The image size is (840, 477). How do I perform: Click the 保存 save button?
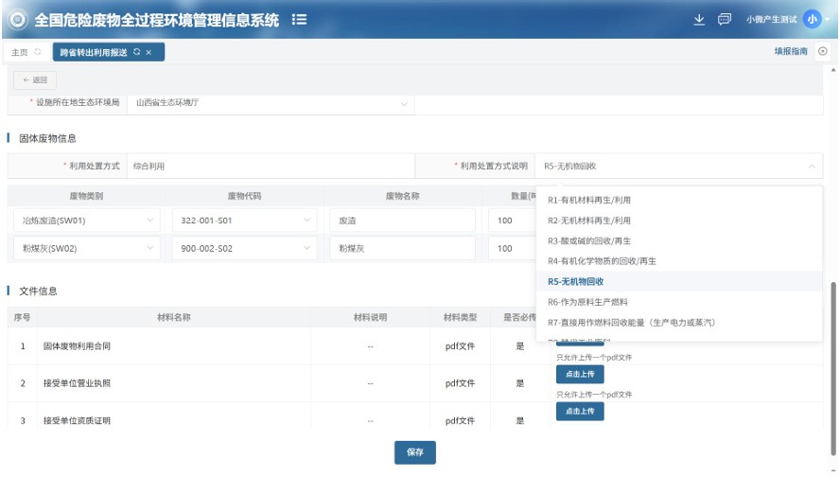point(415,452)
